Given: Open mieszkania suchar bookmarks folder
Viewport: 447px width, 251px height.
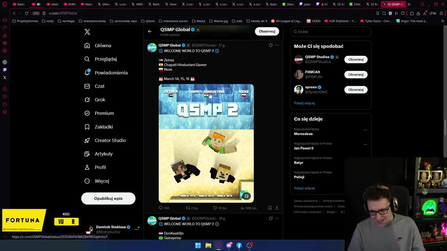Looking at the screenshot, I should tap(173, 21).
